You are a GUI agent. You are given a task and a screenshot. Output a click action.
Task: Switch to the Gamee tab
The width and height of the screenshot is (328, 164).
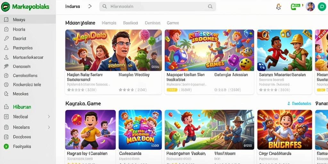[173, 23]
